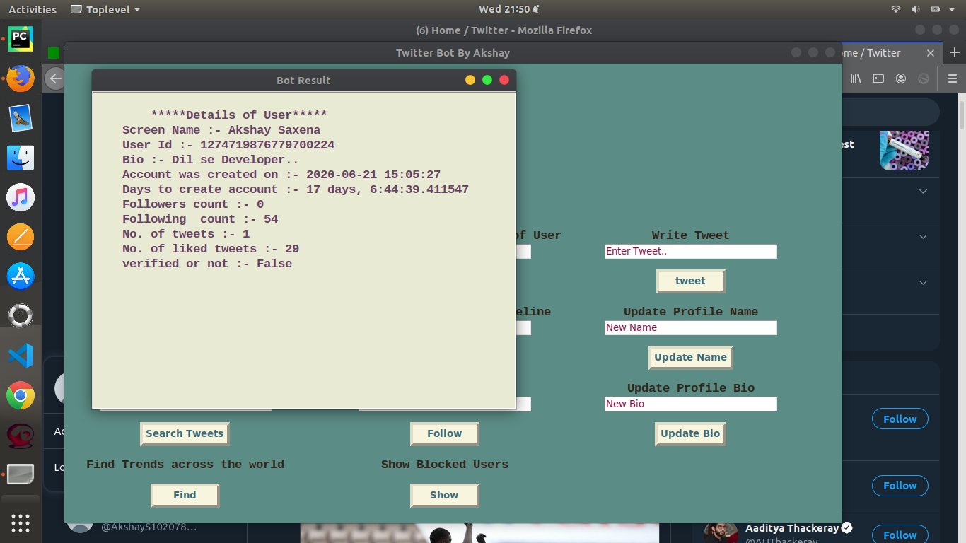Close the Home / Twitter tab
This screenshot has width=966, height=543.
tap(931, 53)
